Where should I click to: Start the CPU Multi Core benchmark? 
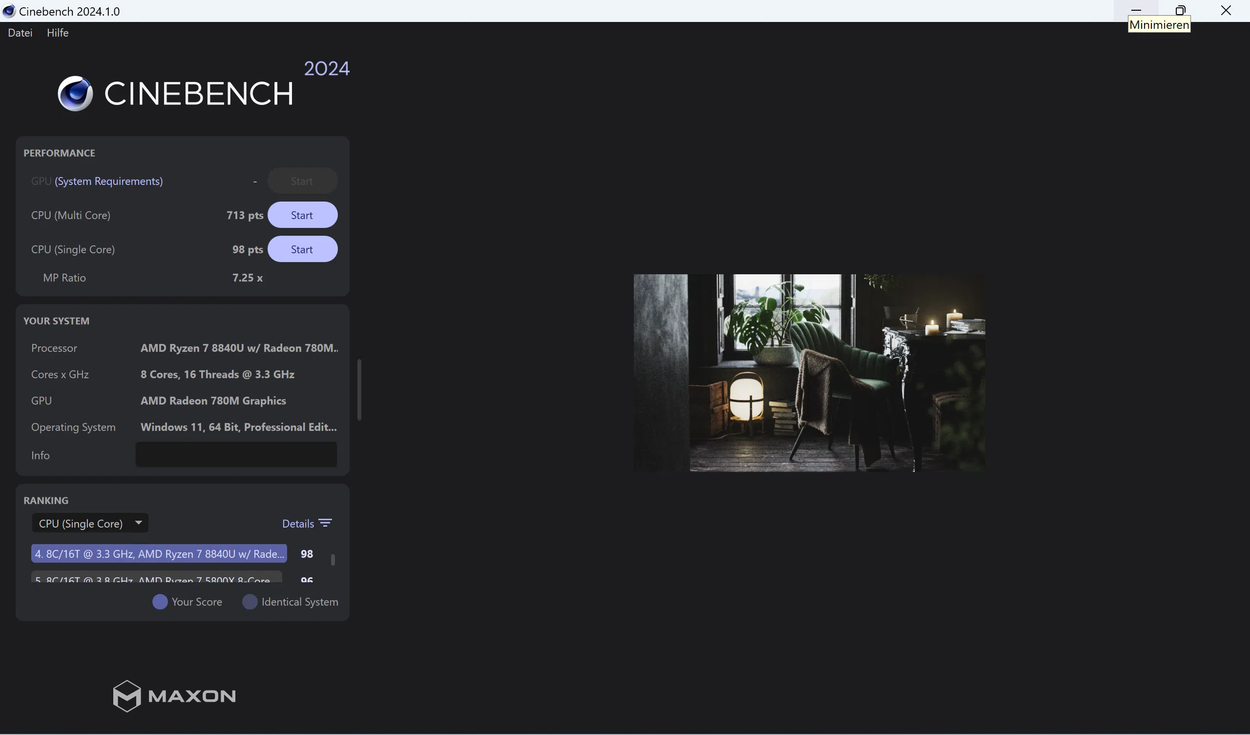click(302, 215)
